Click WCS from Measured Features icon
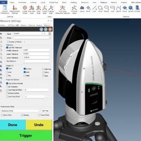The image size is (141, 141). click(62, 10)
